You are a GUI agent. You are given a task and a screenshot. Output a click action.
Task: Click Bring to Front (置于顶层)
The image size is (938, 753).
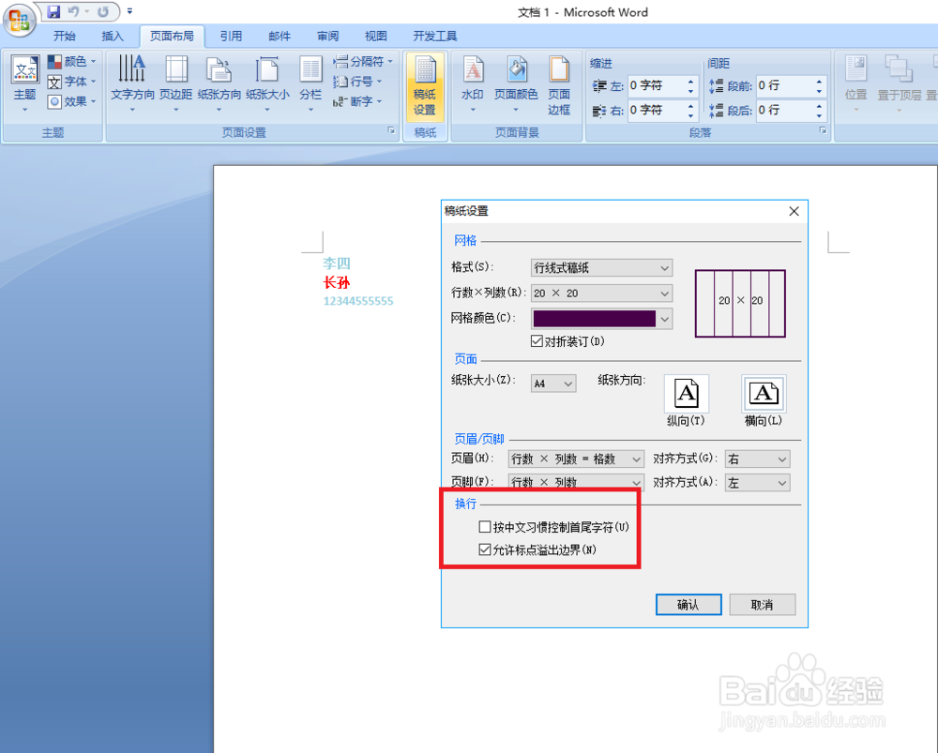coord(900,83)
